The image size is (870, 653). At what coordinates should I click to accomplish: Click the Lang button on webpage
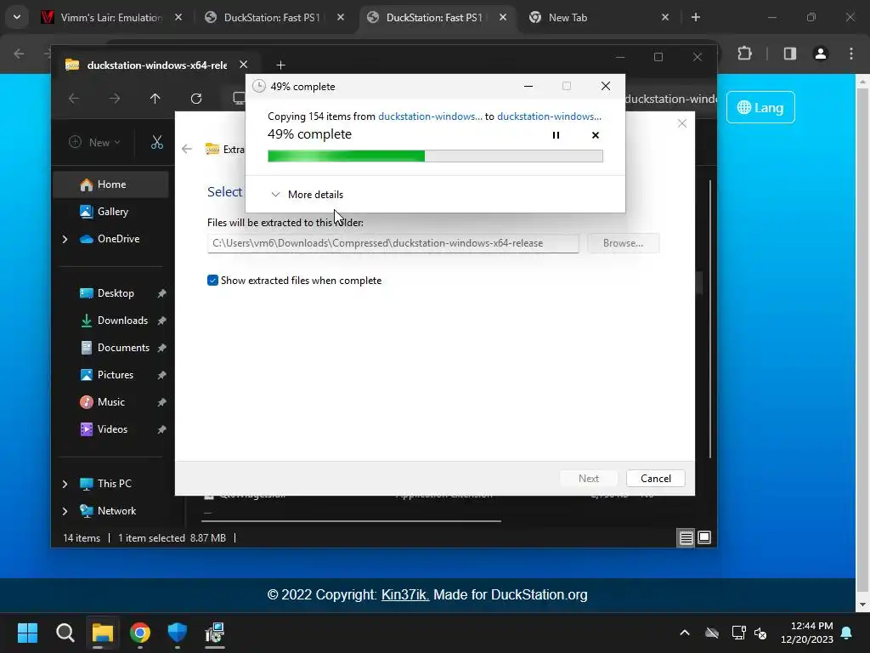coord(760,107)
